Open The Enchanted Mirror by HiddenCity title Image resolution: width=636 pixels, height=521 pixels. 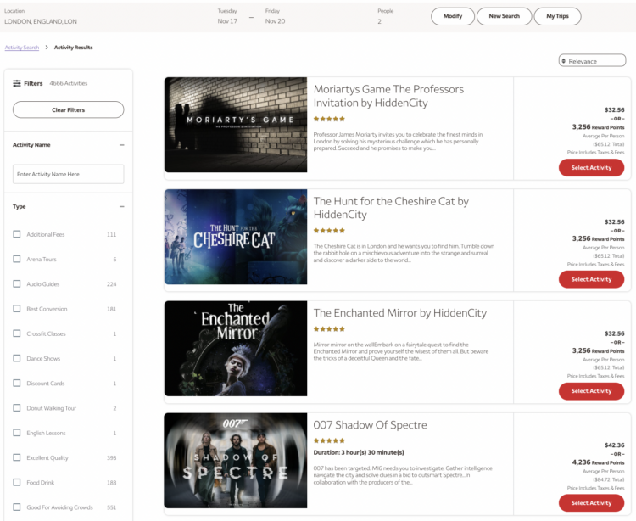(400, 313)
